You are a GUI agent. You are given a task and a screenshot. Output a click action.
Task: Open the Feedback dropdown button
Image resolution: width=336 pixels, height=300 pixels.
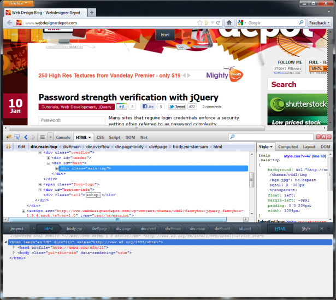pyautogui.click(x=319, y=23)
